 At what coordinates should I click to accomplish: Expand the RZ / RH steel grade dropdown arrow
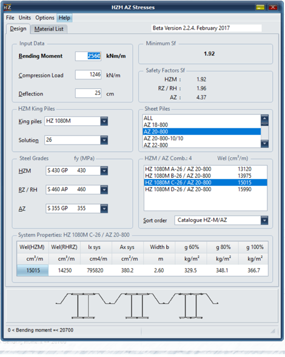[x=104, y=189]
